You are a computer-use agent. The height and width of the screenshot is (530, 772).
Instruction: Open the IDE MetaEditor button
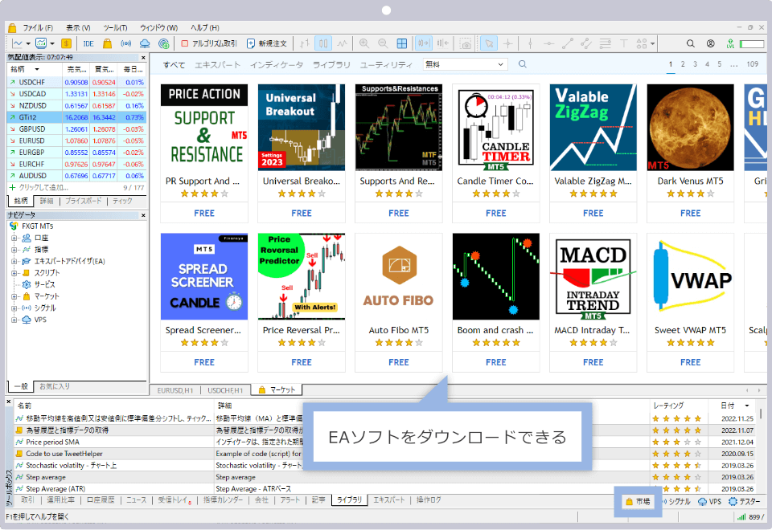coord(88,43)
